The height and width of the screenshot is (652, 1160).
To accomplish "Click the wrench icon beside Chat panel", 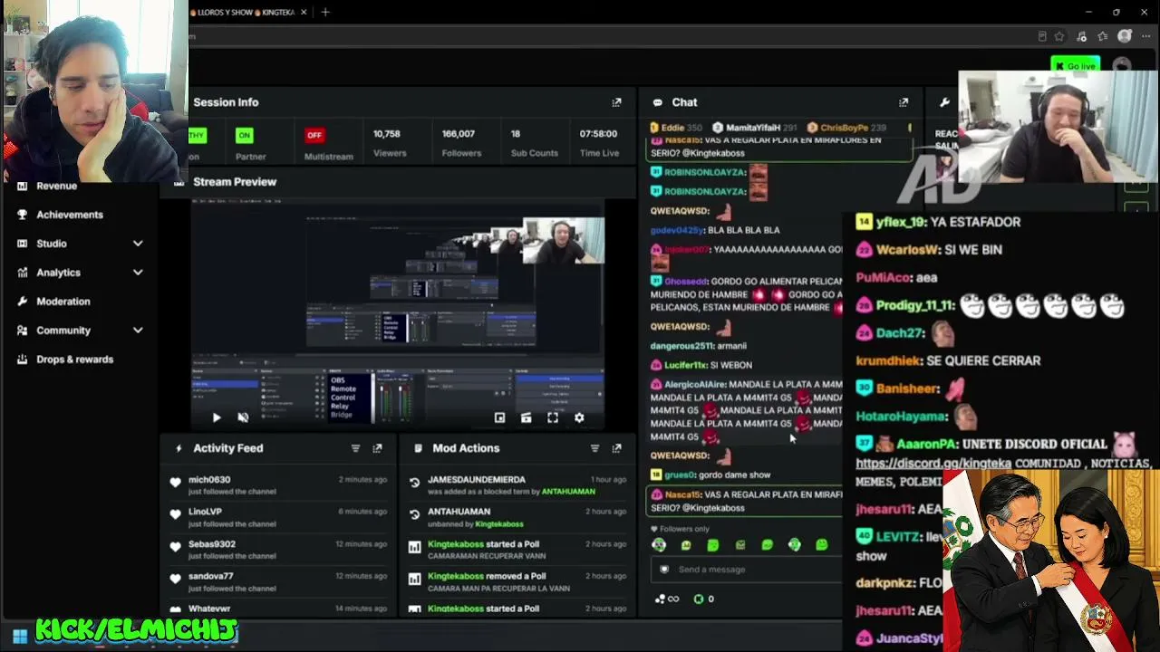I will click(x=944, y=102).
